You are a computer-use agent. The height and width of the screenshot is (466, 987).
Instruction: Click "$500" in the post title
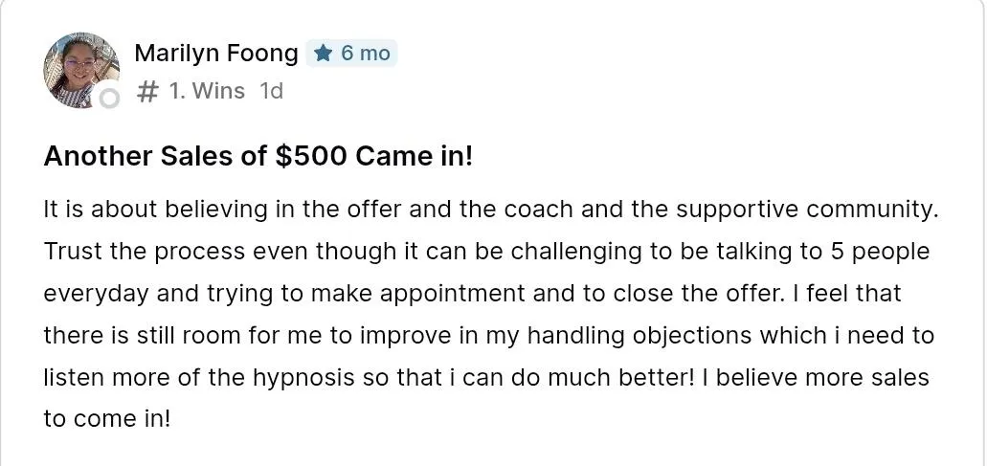click(311, 156)
